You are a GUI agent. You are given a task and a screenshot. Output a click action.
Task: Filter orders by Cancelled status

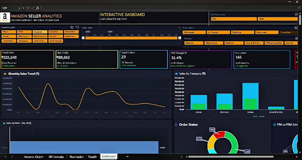pos(289,32)
